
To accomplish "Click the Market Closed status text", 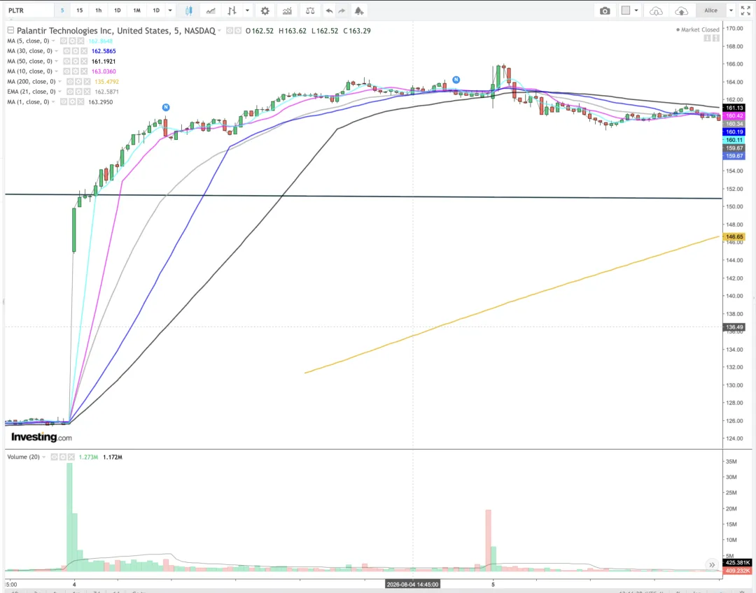I will (700, 30).
